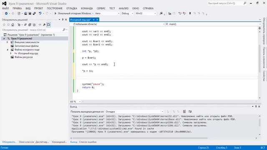
Task: Toggle pin on Исходный код.cpp tab
Action: (93, 20)
